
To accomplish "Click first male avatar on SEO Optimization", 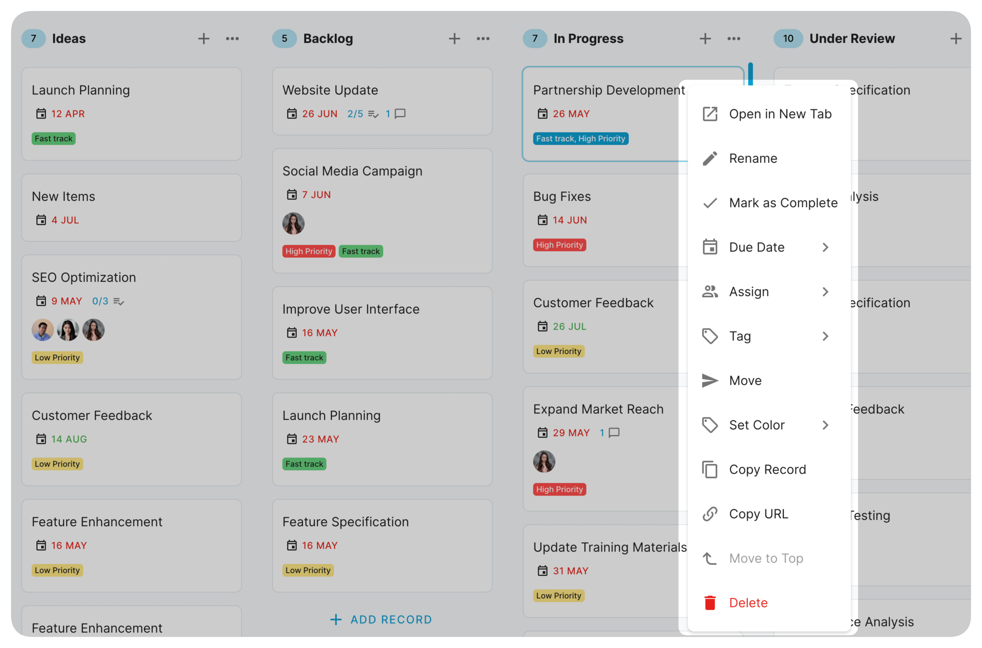I will coord(43,330).
